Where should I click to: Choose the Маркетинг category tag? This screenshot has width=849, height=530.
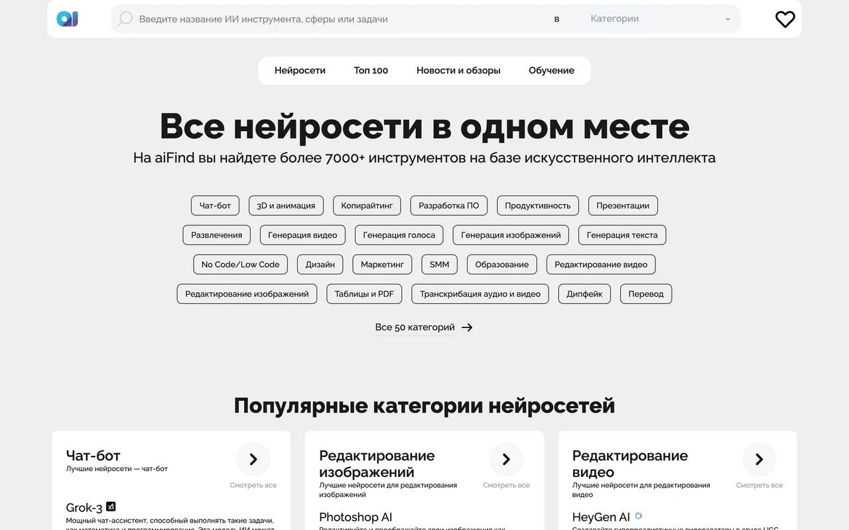coord(382,264)
